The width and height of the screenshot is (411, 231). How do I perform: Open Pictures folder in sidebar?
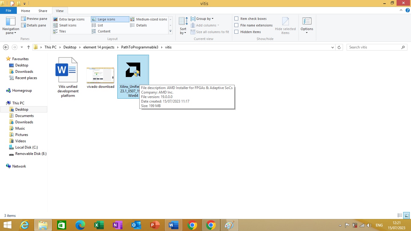pyautogui.click(x=22, y=135)
